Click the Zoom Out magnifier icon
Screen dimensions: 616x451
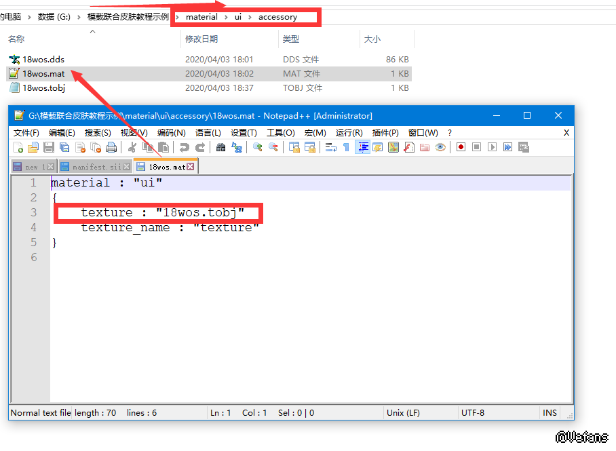[x=273, y=147]
